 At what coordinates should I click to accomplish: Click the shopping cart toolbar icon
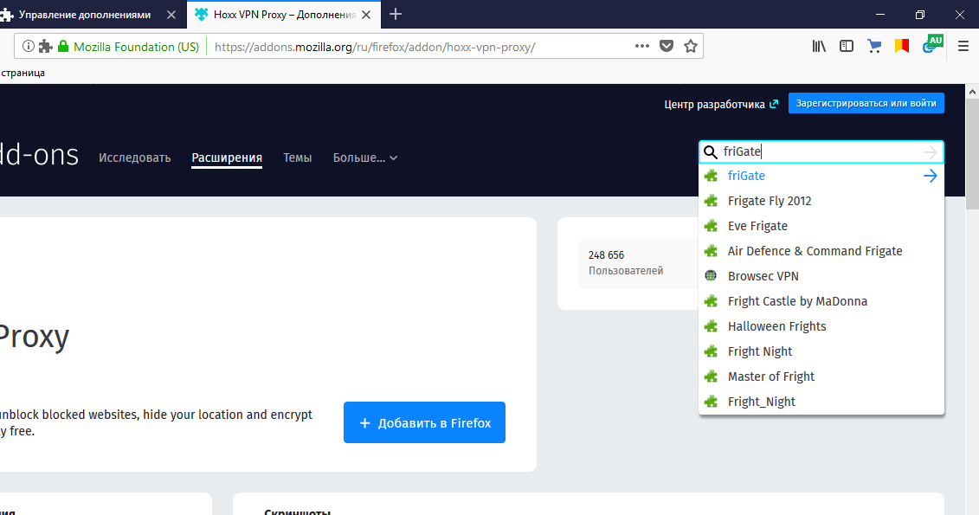click(874, 46)
